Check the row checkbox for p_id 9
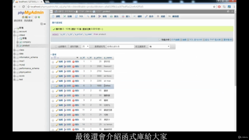The height and width of the screenshot is (140, 249). (x=53, y=101)
